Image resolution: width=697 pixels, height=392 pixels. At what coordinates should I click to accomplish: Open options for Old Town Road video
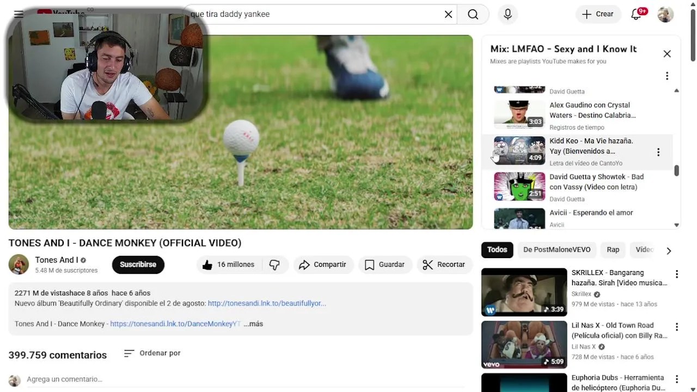pyautogui.click(x=677, y=327)
